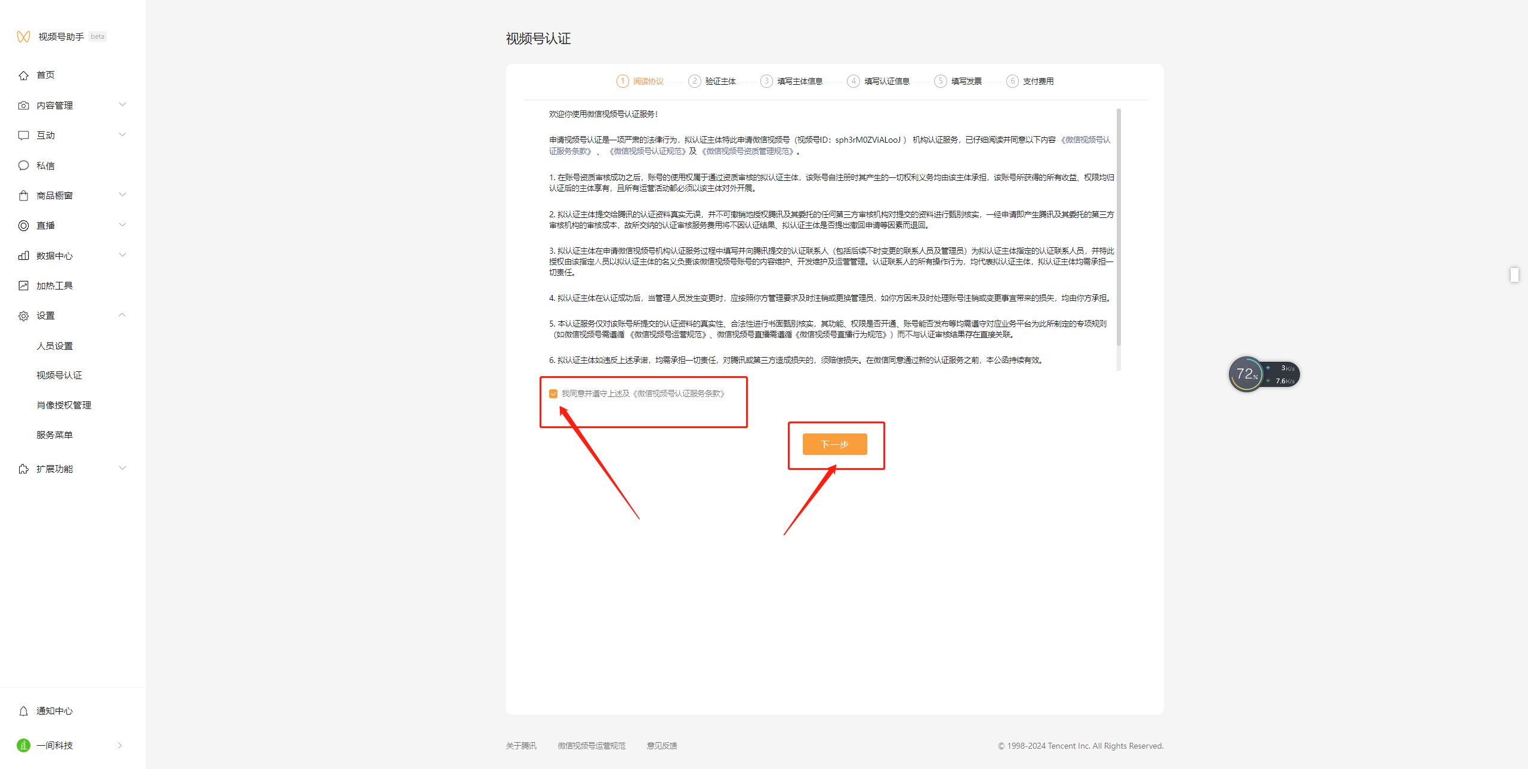Open 加热工具 in the sidebar

pos(55,286)
